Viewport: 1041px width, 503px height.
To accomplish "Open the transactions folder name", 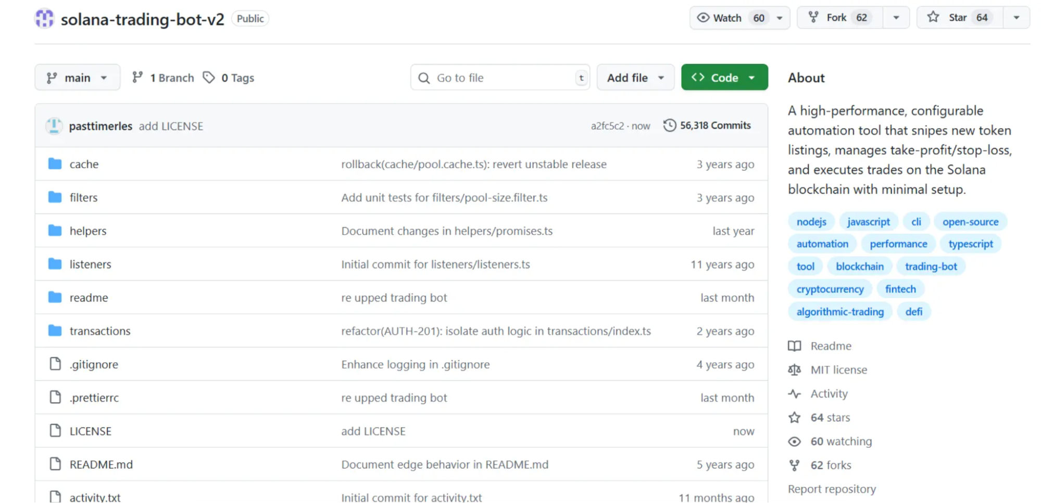I will coord(100,331).
